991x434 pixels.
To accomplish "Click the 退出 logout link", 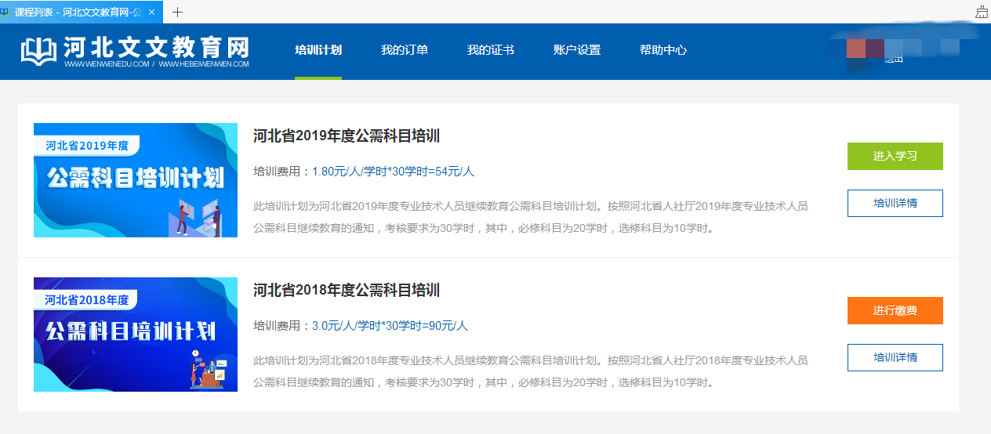I will click(894, 59).
